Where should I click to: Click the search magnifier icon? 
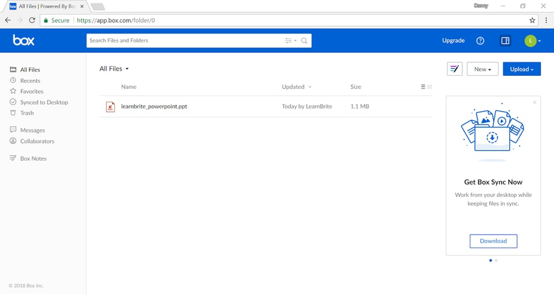click(304, 41)
